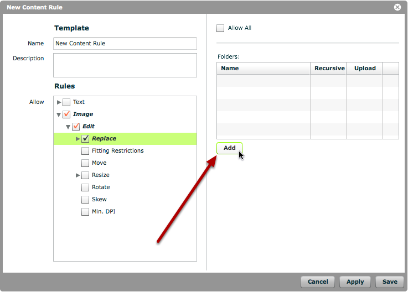Click the Apply button

coord(355,281)
